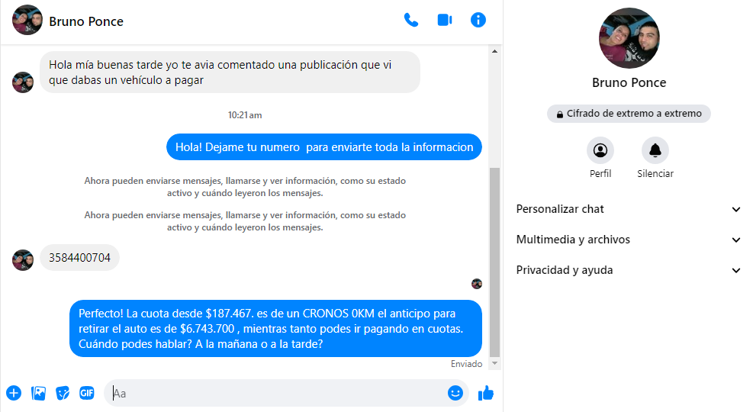
Task: Click the chat scrollbar down arrow
Action: (x=494, y=364)
